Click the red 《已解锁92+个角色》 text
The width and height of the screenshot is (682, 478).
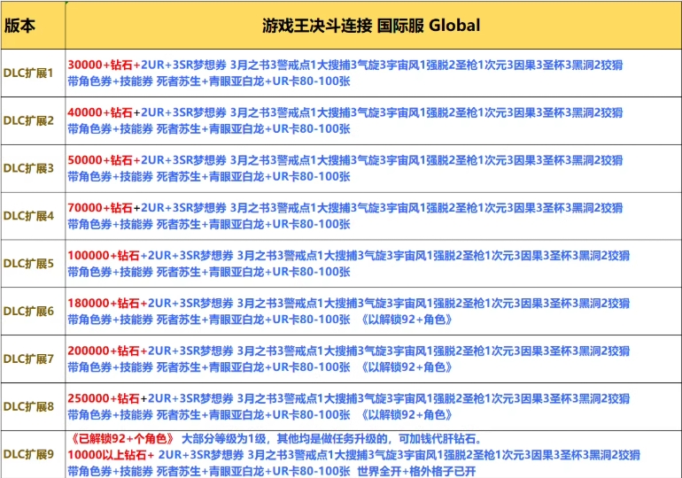pos(121,439)
